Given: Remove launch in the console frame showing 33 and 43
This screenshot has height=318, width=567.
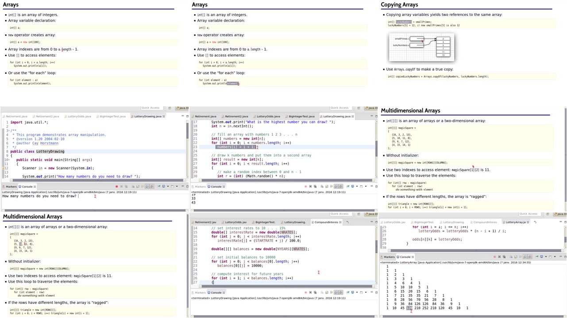Looking at the screenshot, I should pyautogui.click(x=310, y=186).
